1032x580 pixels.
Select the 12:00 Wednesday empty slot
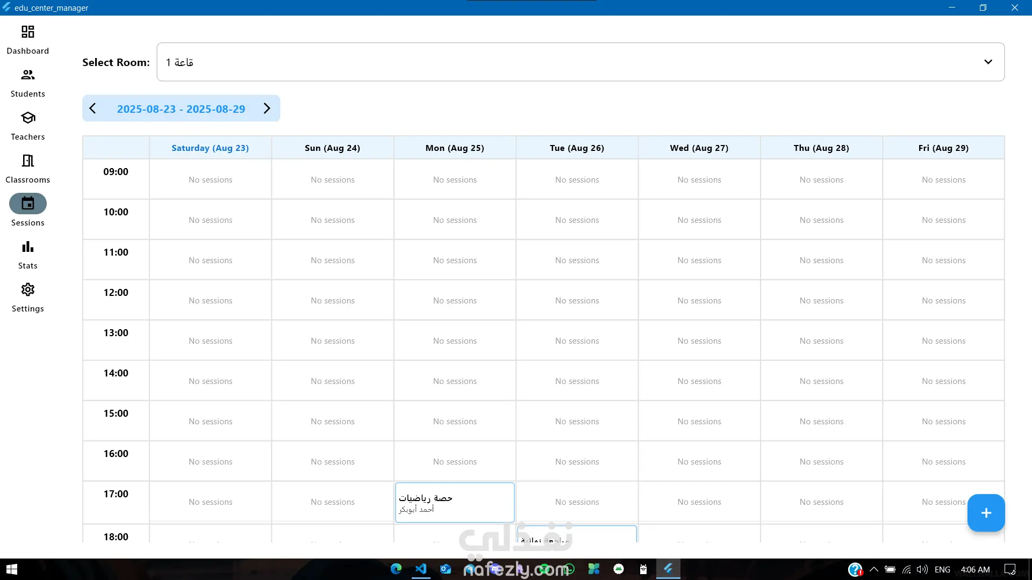(x=699, y=300)
